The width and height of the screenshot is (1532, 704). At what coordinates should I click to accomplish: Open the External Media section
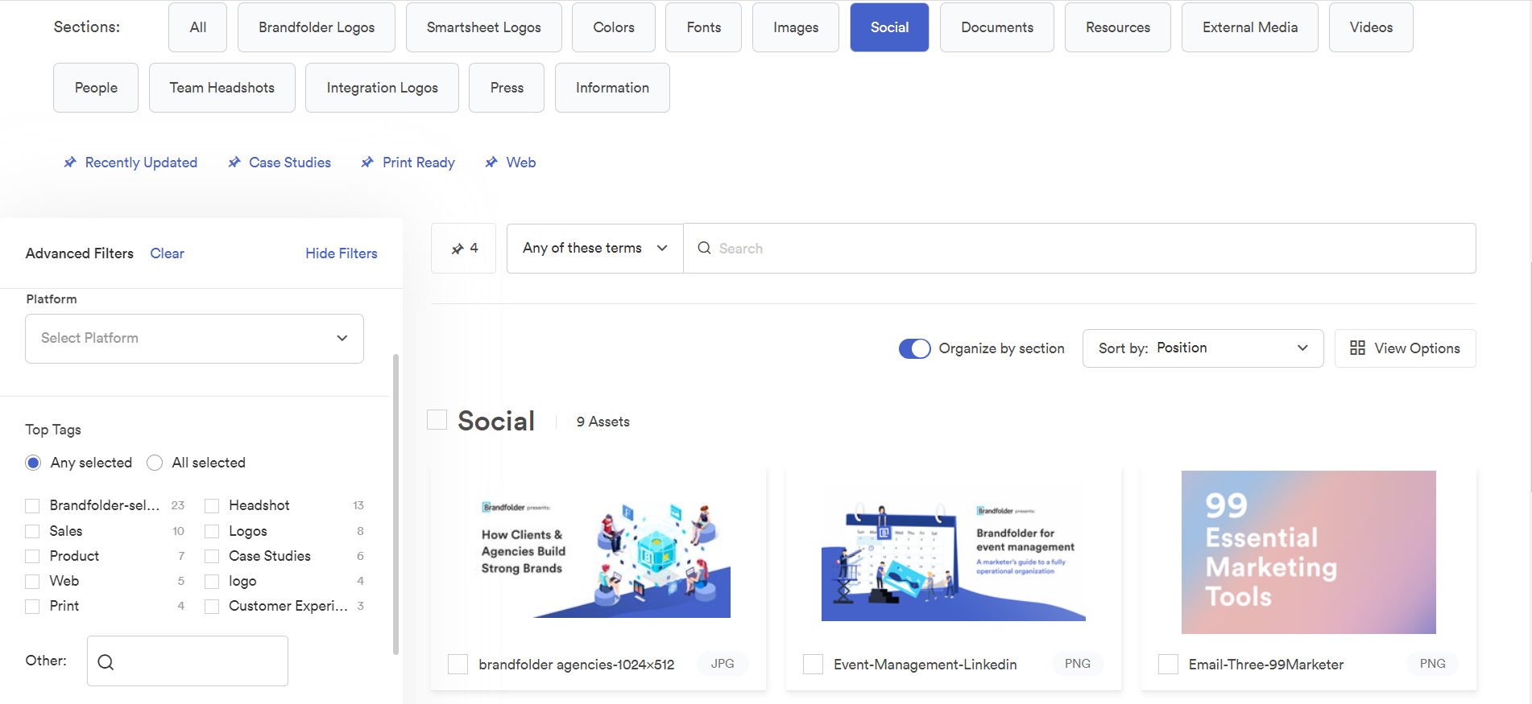(1250, 27)
